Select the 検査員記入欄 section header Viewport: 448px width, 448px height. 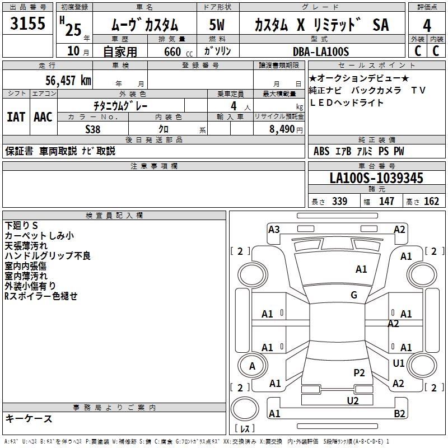114,216
